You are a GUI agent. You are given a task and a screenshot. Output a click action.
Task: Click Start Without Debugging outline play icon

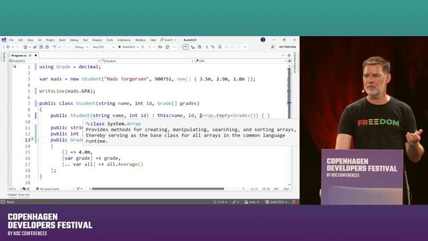coord(142,47)
